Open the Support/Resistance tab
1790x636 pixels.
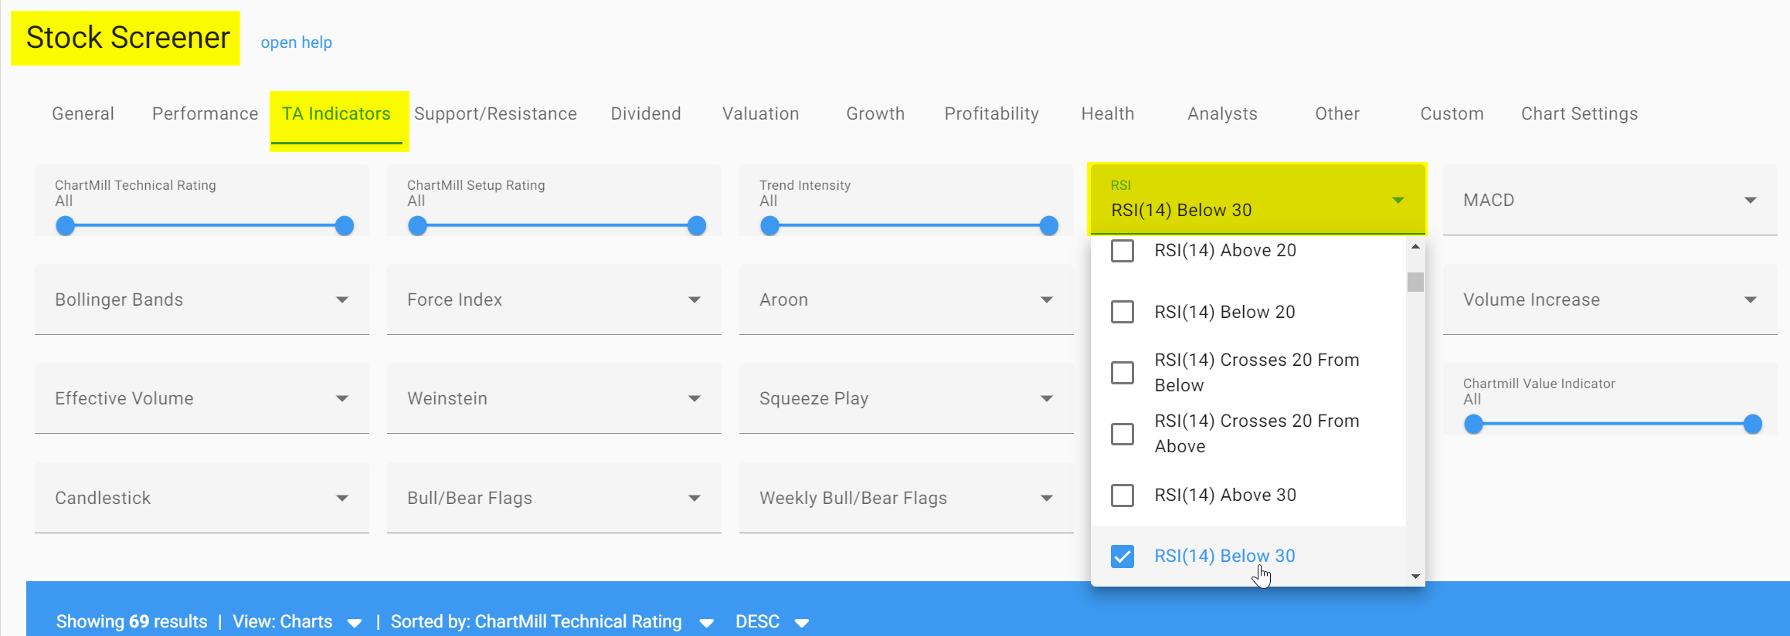[x=495, y=113]
